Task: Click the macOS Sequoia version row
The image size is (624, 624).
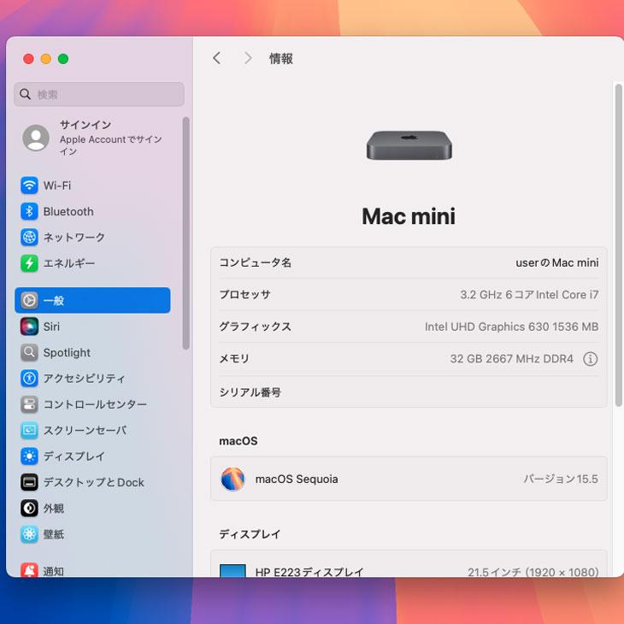Action: (x=409, y=479)
